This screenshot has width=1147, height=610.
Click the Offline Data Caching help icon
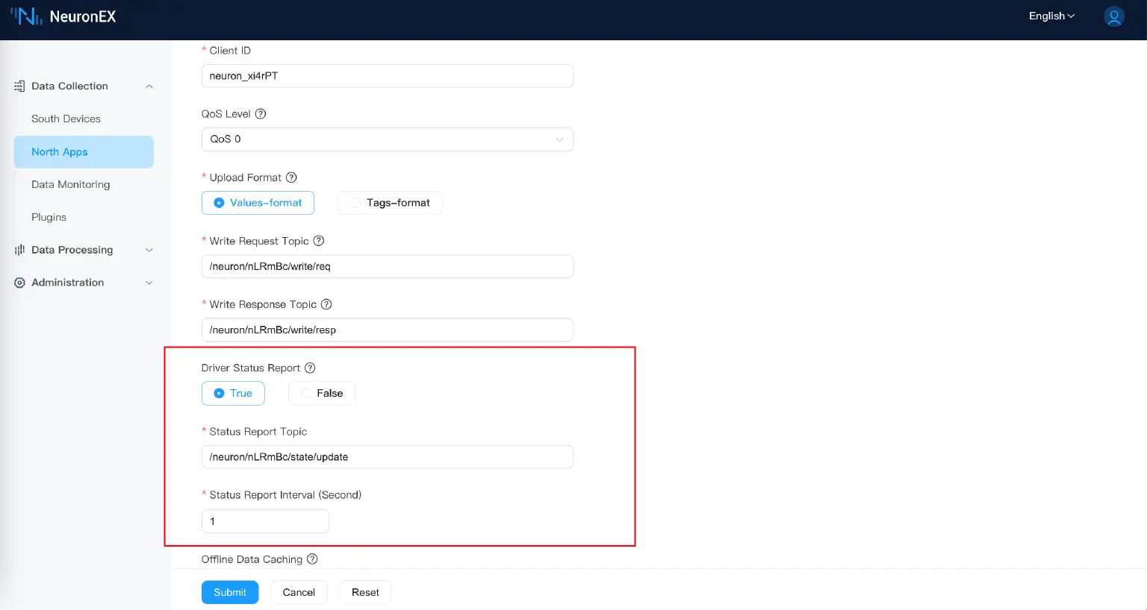tap(311, 559)
